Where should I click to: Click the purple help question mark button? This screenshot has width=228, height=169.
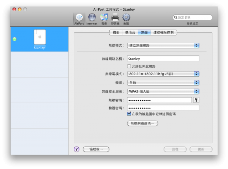pyautogui.click(x=77, y=149)
